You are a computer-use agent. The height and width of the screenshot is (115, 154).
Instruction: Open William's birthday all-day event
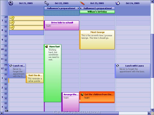(97, 12)
